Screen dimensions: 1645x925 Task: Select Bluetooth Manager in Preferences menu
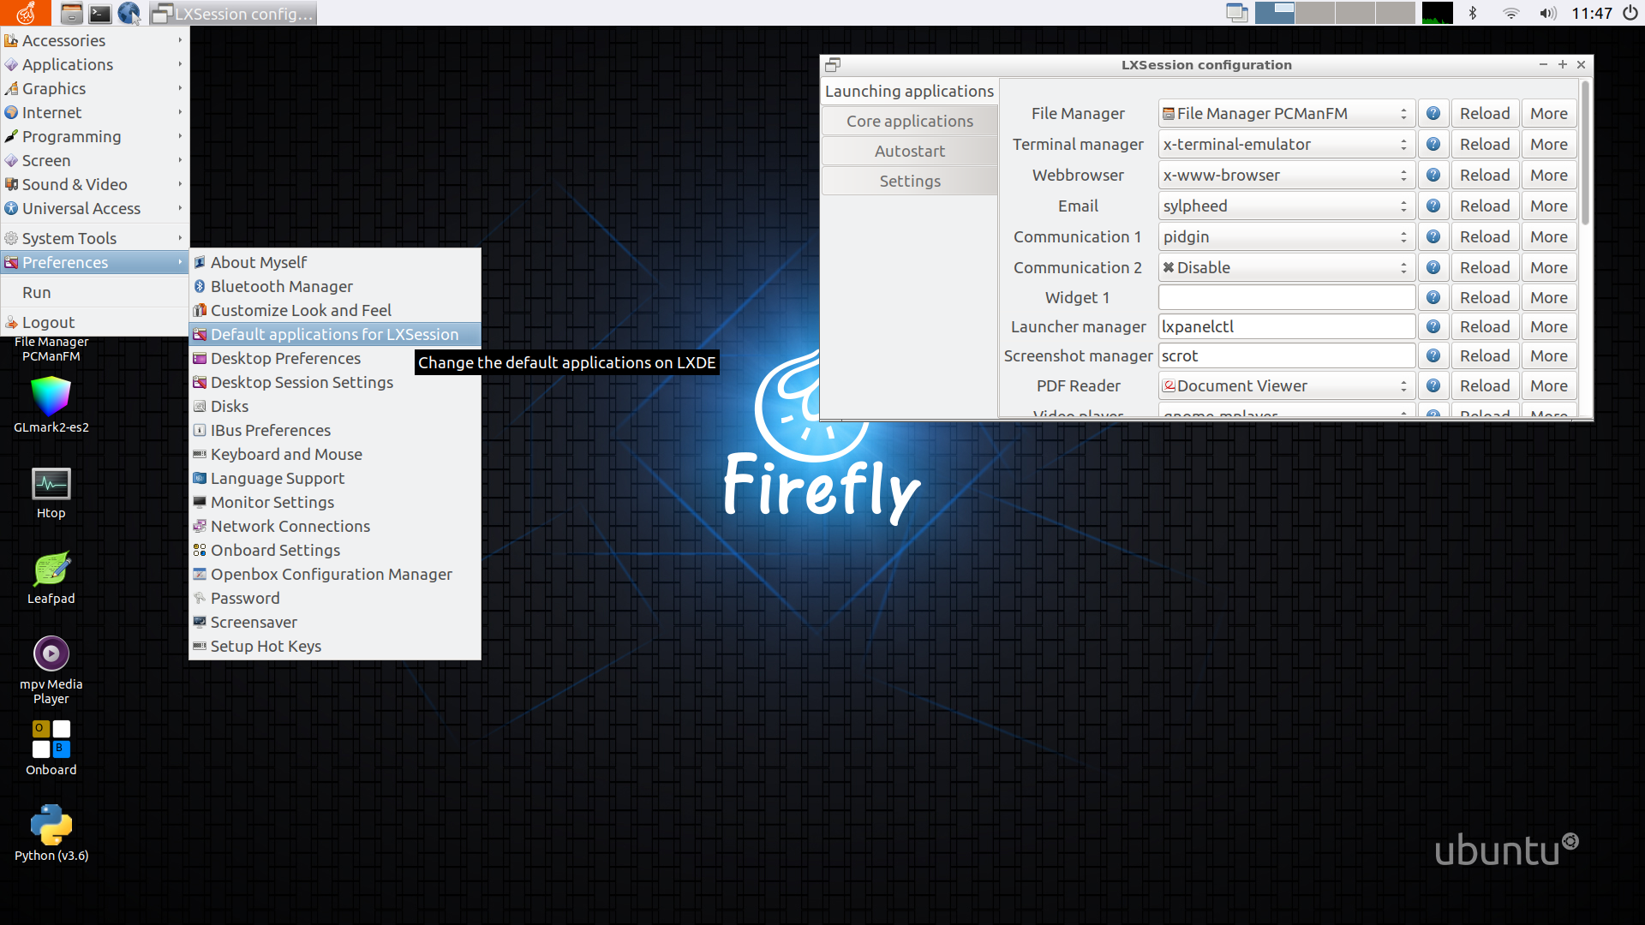[334, 286]
